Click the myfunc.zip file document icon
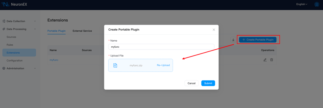 (115, 65)
